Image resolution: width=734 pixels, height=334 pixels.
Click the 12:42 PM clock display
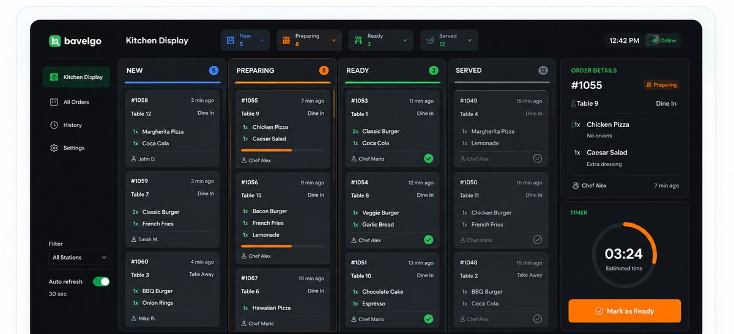625,40
